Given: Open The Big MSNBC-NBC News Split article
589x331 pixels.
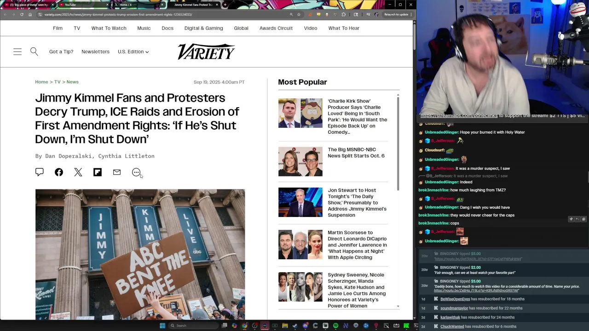Looking at the screenshot, I should (x=356, y=153).
